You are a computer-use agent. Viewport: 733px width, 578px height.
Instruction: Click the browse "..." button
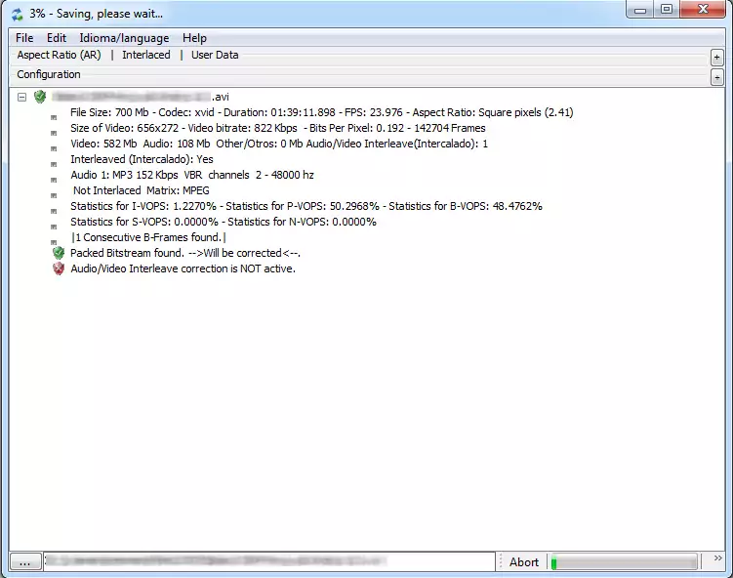[25, 561]
